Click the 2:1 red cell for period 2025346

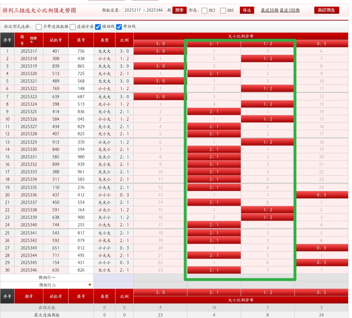point(214,270)
